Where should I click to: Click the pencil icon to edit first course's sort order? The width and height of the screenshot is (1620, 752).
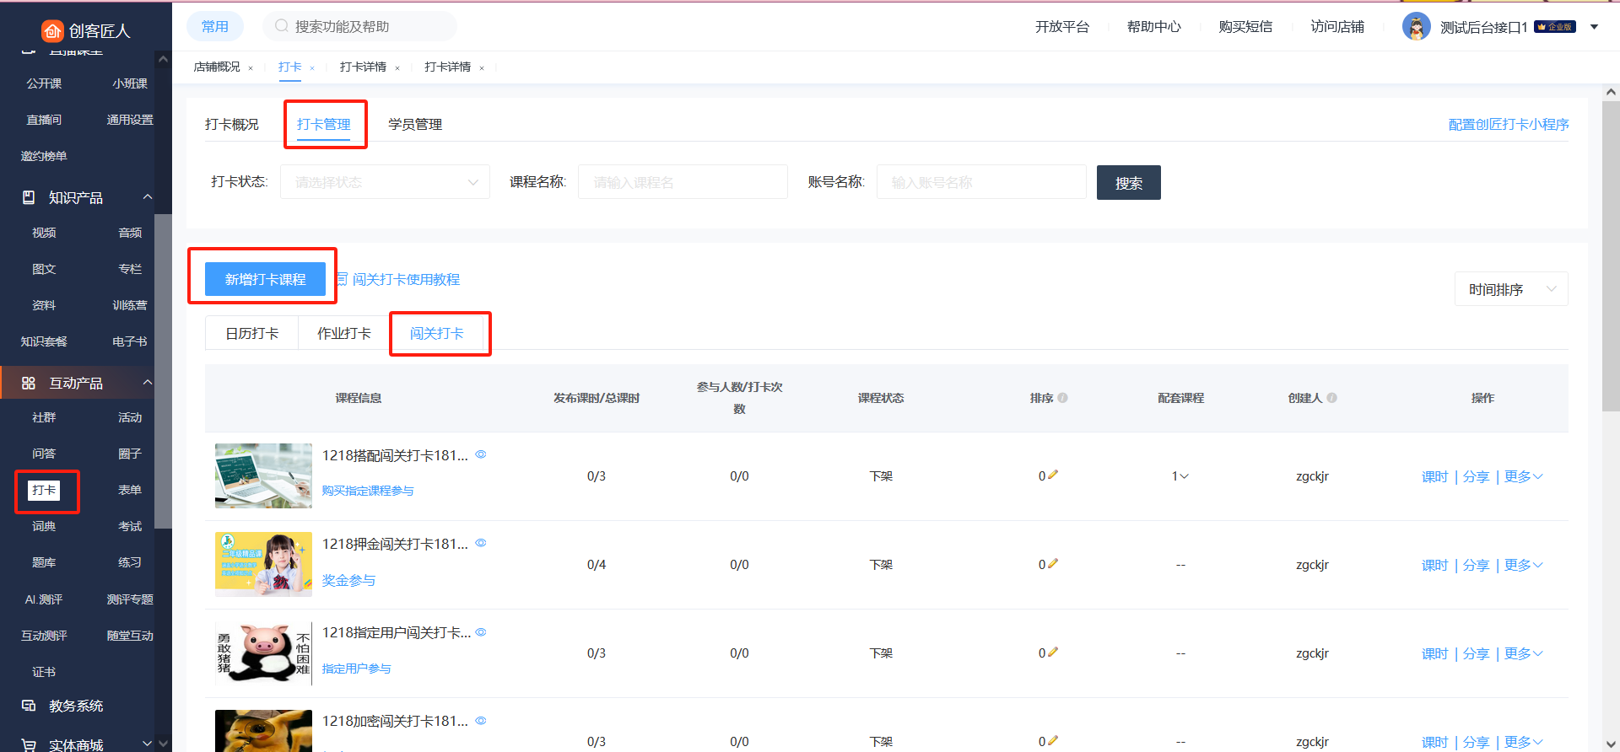[1052, 475]
